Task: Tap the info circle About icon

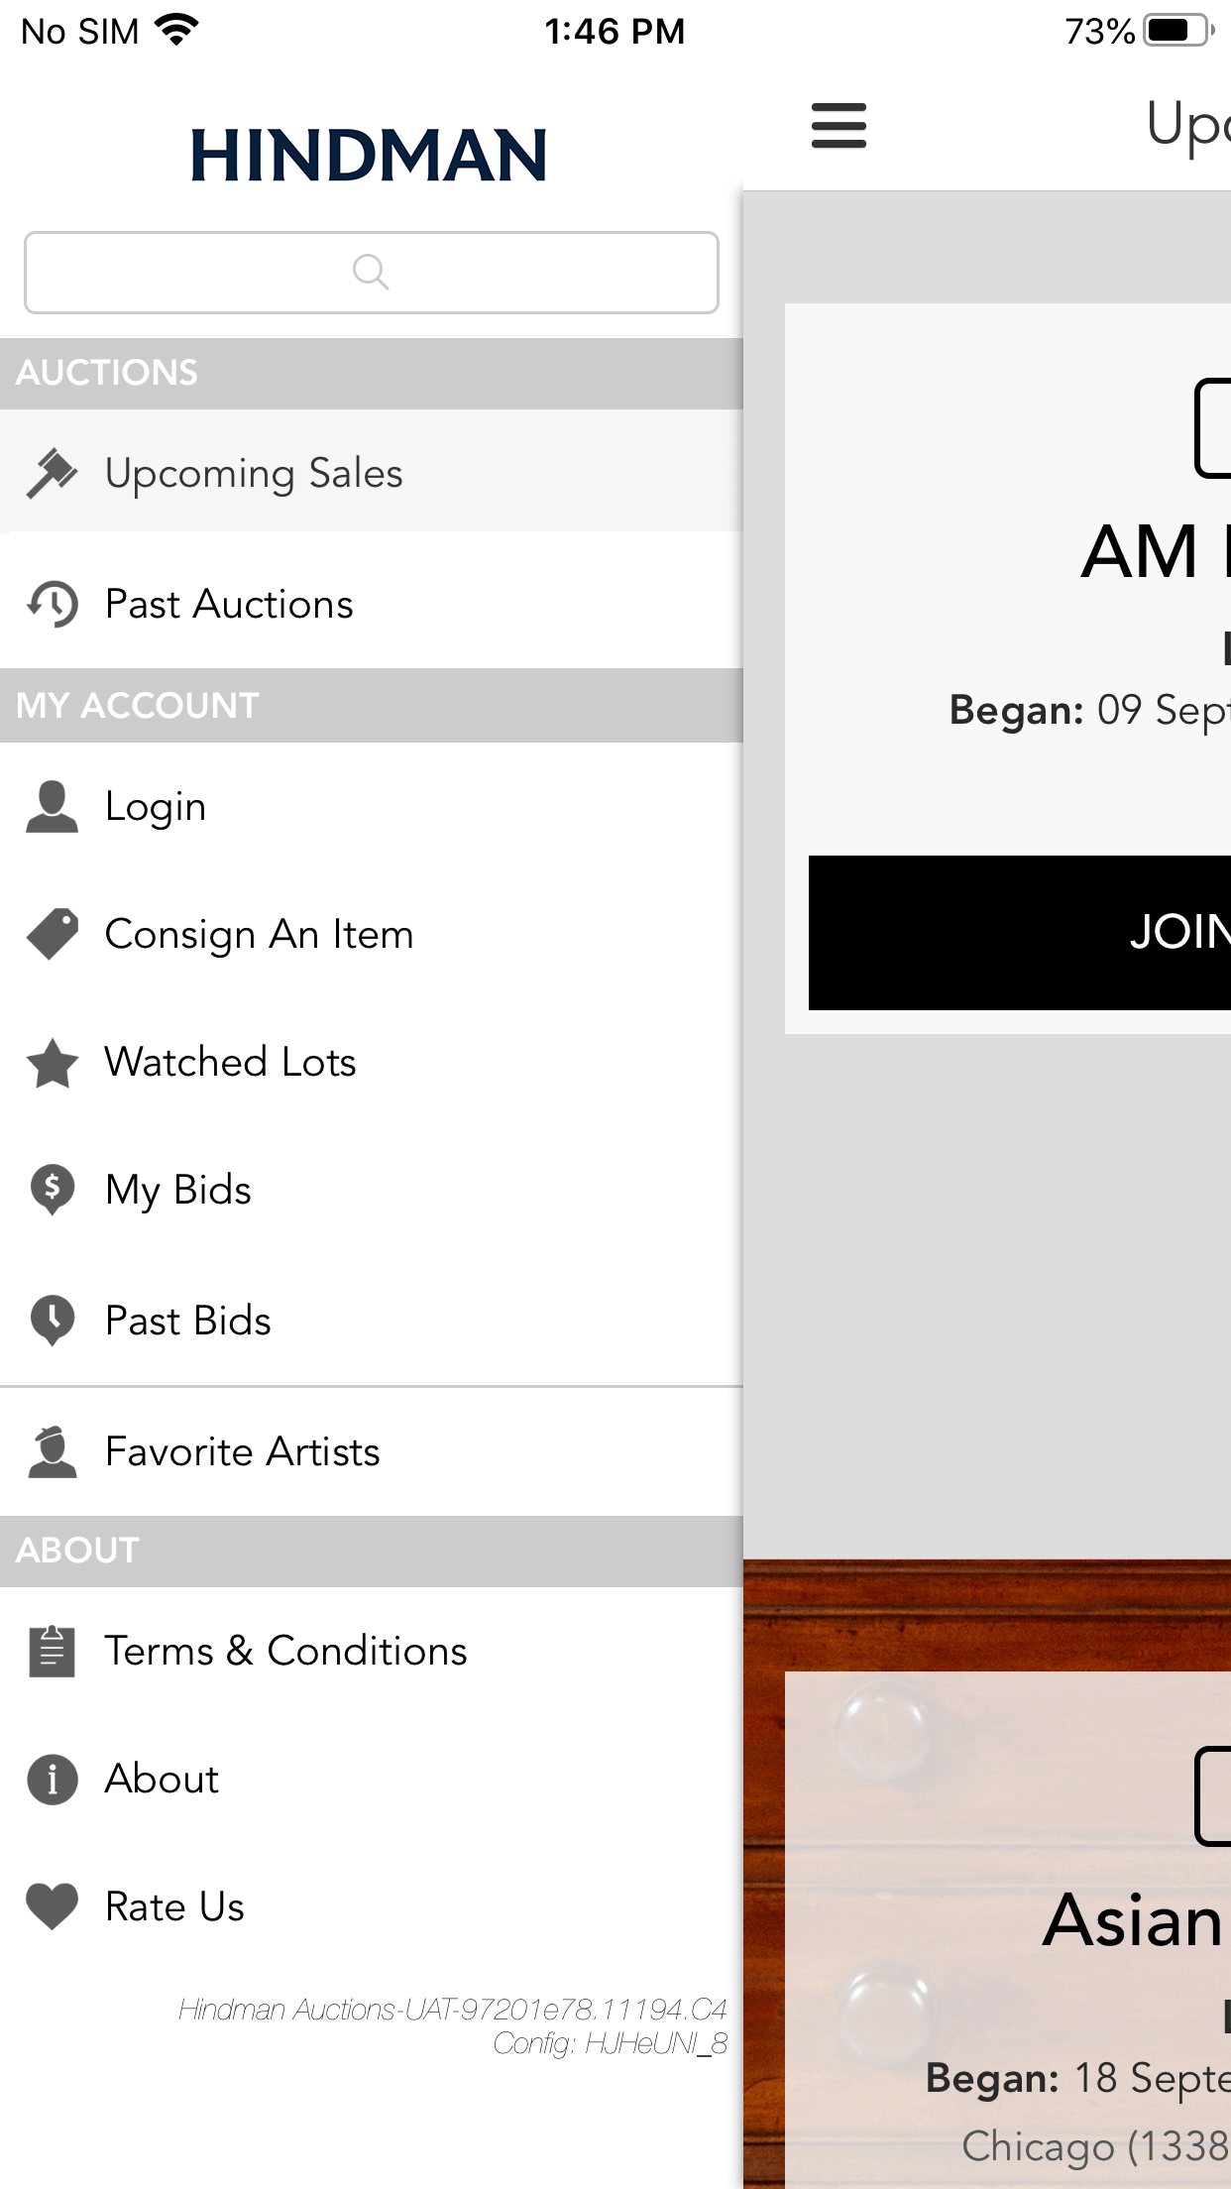Action: pos(52,1779)
